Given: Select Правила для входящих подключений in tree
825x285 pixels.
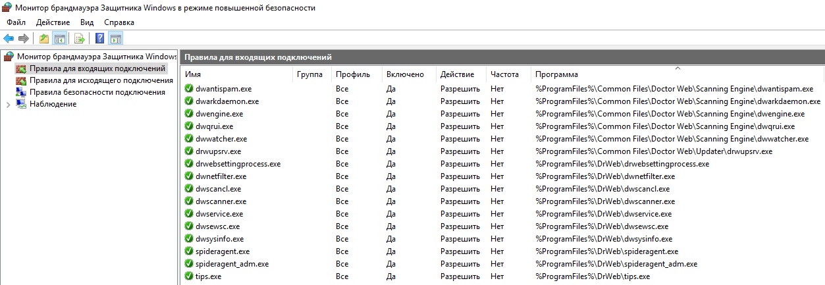Looking at the screenshot, I should (97, 68).
